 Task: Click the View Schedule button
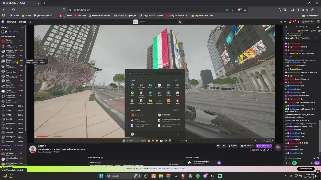pyautogui.click(x=306, y=169)
